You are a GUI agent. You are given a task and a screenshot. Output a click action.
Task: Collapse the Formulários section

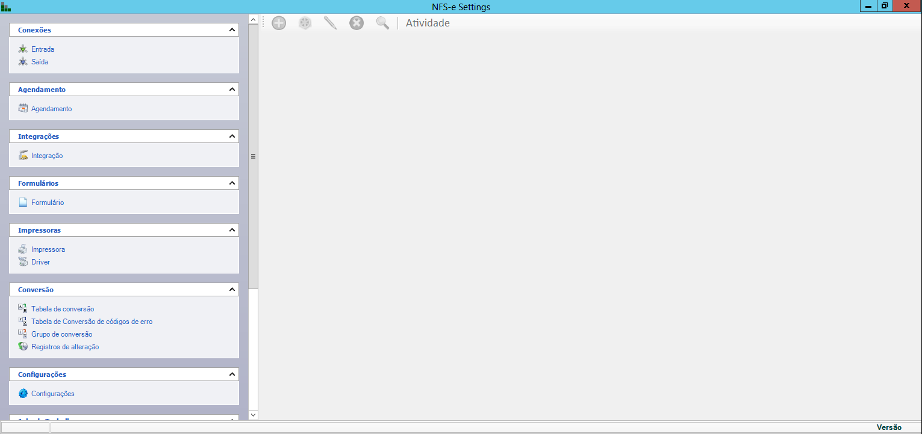(x=232, y=183)
